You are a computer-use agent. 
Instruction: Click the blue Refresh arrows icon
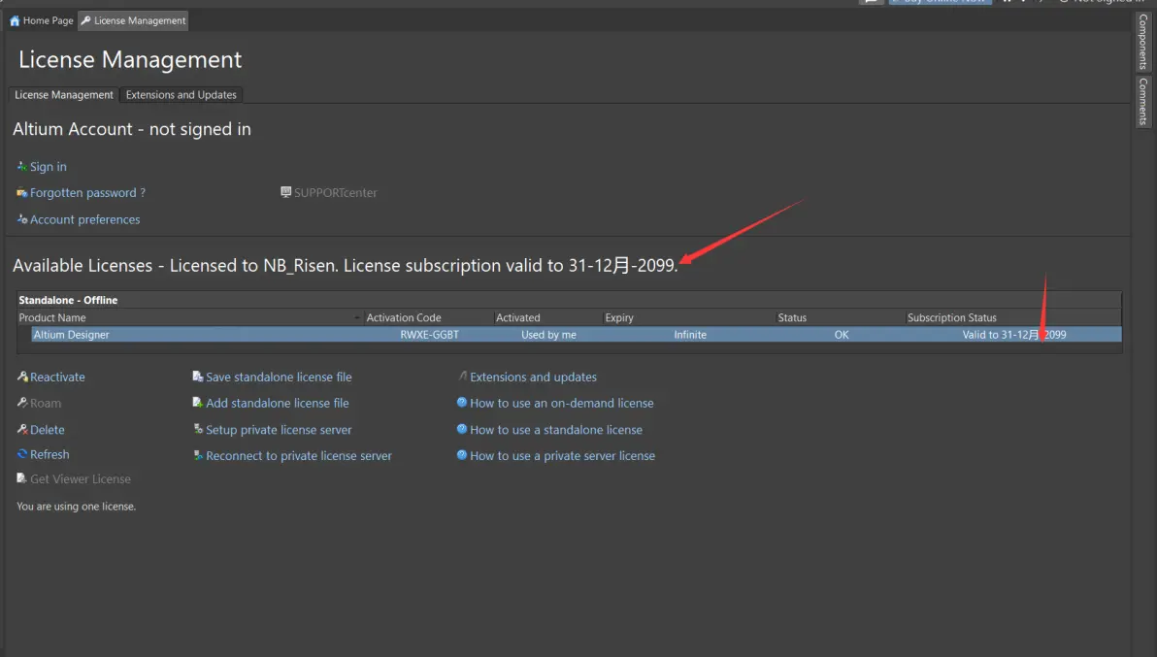pos(22,454)
